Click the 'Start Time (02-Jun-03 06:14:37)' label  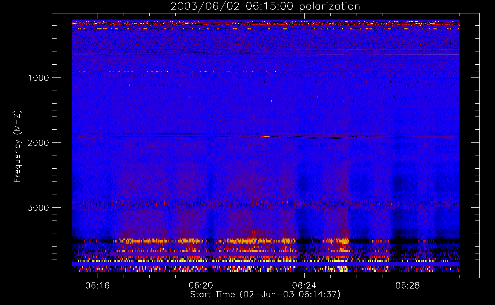265,295
